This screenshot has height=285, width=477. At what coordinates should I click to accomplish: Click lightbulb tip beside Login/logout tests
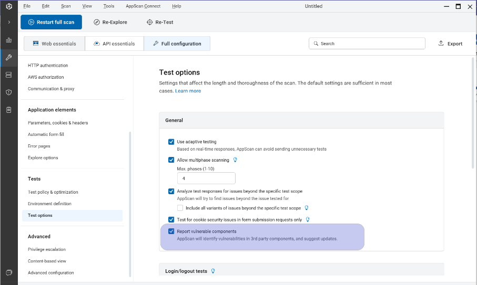[213, 271]
